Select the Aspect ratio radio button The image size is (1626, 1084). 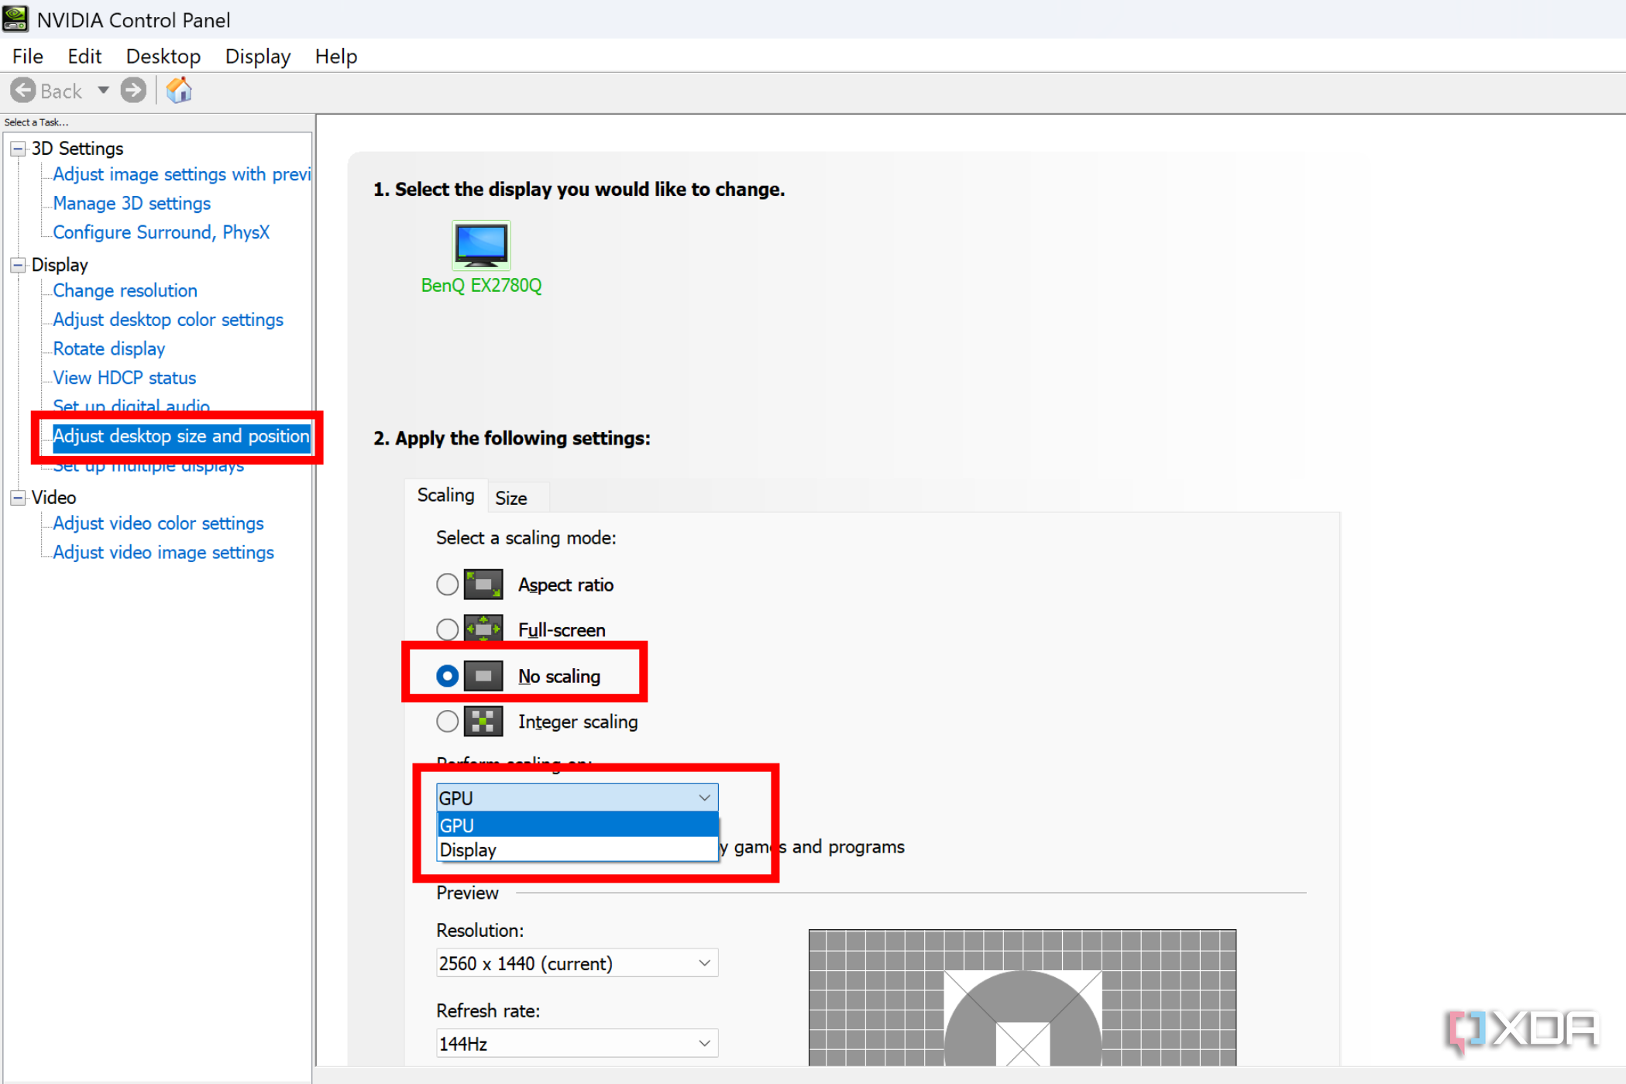447,585
